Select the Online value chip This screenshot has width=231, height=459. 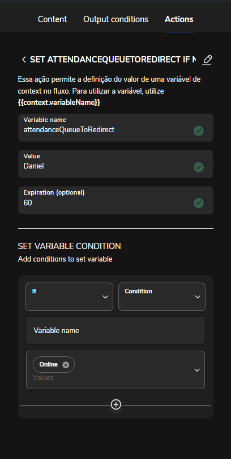point(49,364)
